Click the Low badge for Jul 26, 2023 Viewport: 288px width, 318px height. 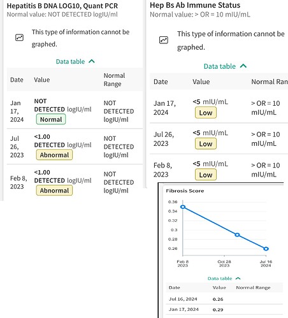click(x=206, y=144)
